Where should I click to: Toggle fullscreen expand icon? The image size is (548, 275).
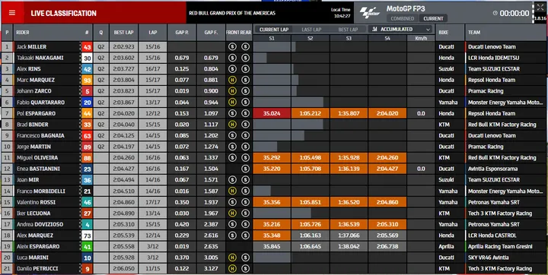(x=540, y=8)
